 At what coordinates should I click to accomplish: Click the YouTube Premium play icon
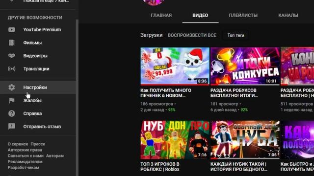point(12,29)
